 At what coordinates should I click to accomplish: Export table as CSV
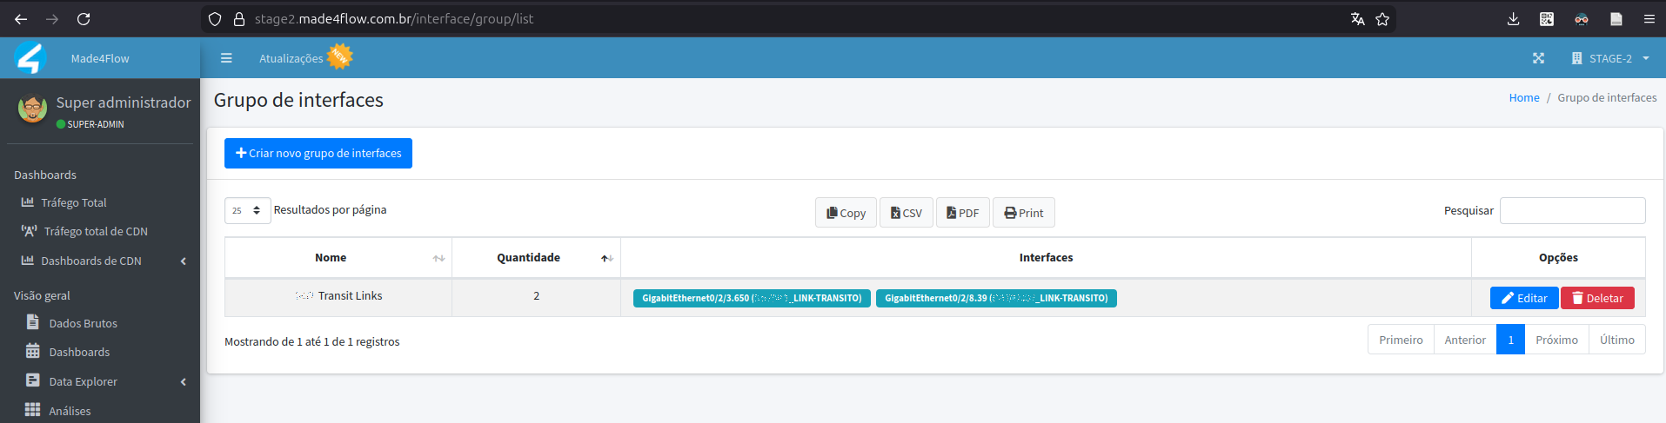point(906,213)
